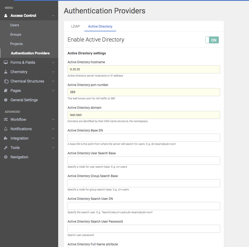
Task: Click the Forms & Fields monitor icon
Action: pos(6,62)
